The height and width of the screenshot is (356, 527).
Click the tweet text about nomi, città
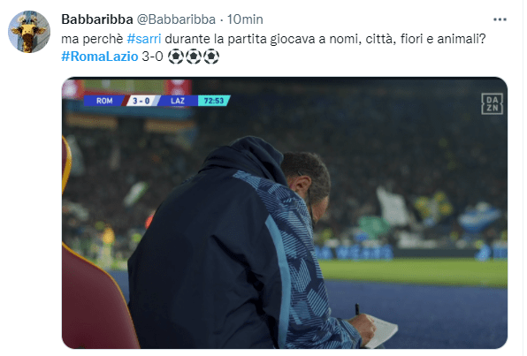tap(273, 39)
